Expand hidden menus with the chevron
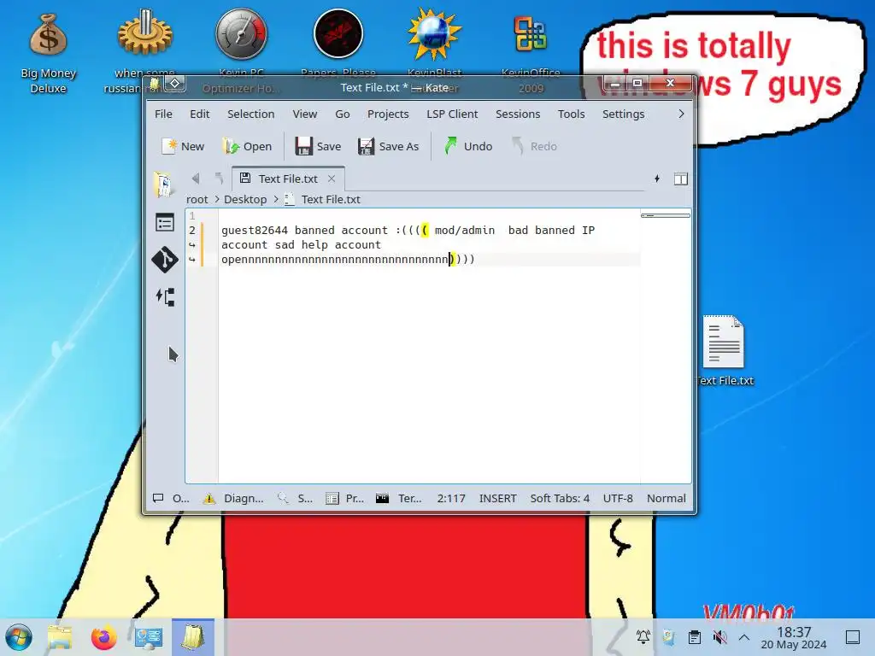 [x=681, y=114]
